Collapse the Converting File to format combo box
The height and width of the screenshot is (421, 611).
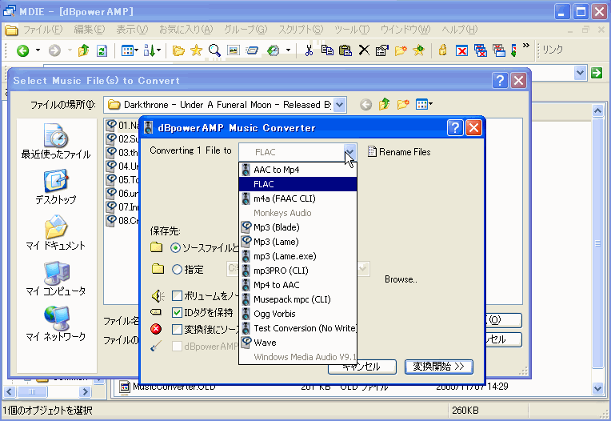(x=350, y=151)
